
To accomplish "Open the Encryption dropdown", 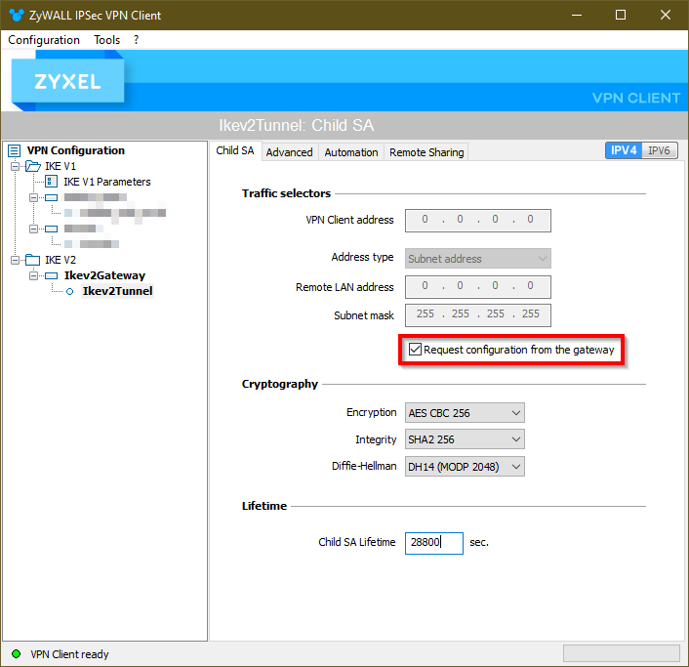I will click(x=465, y=412).
